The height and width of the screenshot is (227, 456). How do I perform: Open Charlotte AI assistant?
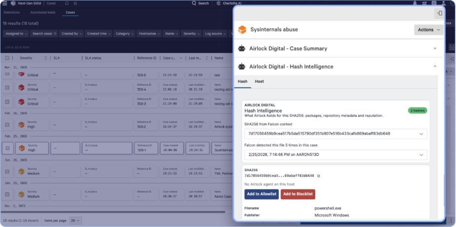click(229, 3)
